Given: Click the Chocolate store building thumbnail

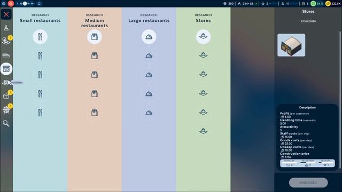Looking at the screenshot, I should coord(291,45).
